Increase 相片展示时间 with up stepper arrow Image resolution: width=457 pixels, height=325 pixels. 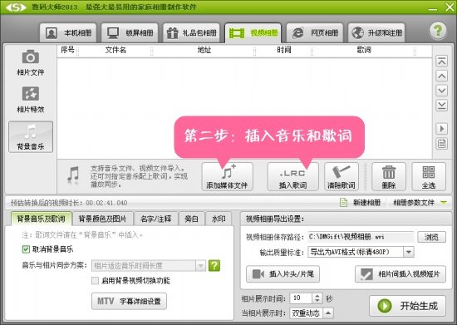tap(317, 296)
